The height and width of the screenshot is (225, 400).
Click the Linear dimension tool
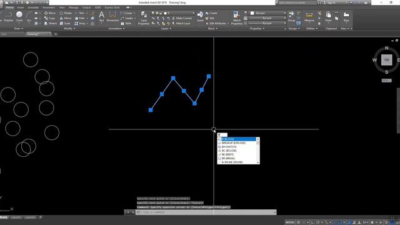(126, 13)
